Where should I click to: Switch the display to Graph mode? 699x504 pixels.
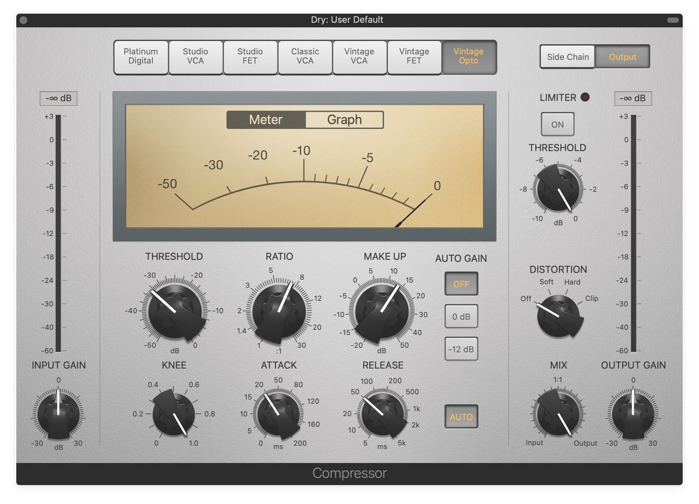(x=345, y=119)
